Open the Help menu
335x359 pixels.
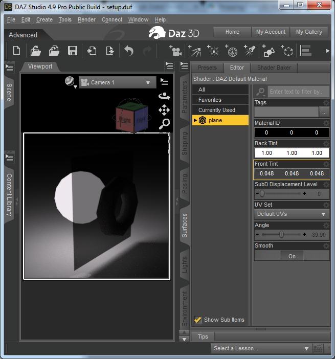click(x=160, y=20)
